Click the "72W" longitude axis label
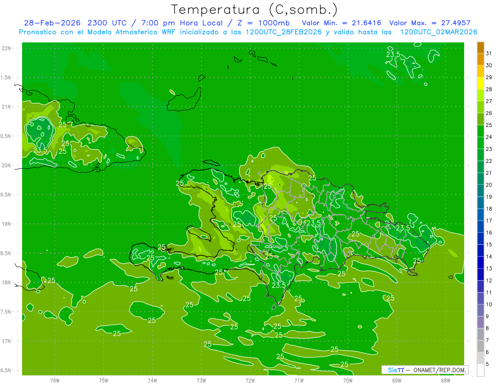 (250, 380)
